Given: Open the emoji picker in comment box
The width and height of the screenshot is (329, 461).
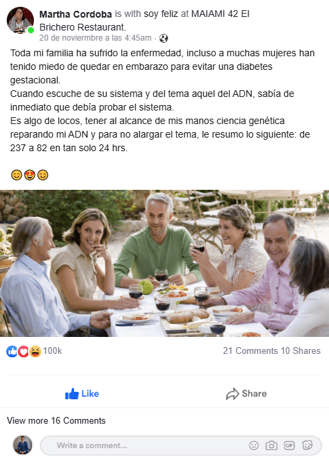Looking at the screenshot, I should pos(254,445).
